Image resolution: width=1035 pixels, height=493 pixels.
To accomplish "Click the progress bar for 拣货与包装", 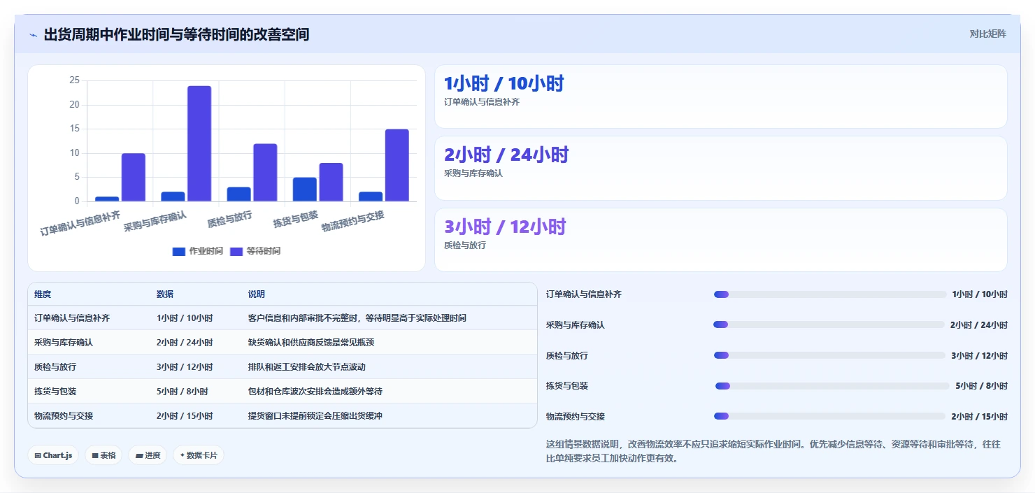I will coord(832,386).
